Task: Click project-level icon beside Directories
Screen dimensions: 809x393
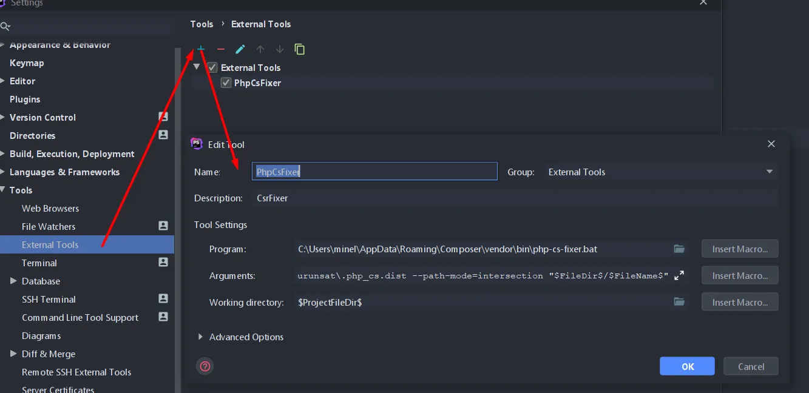Action: pos(163,135)
